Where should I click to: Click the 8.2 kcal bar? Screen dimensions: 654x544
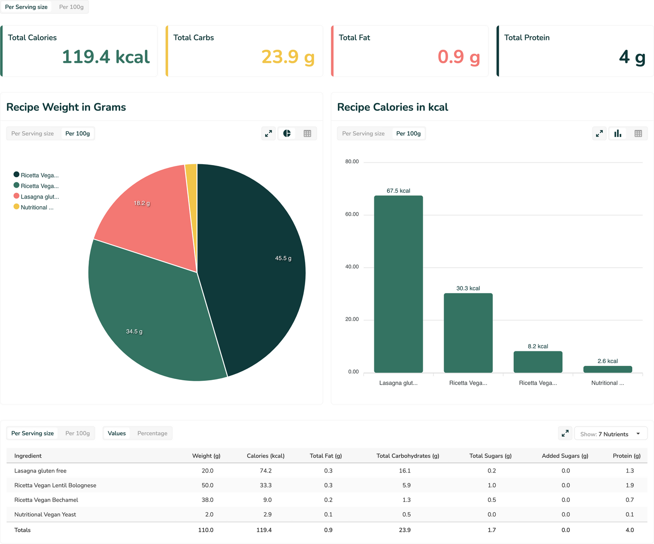click(x=538, y=362)
